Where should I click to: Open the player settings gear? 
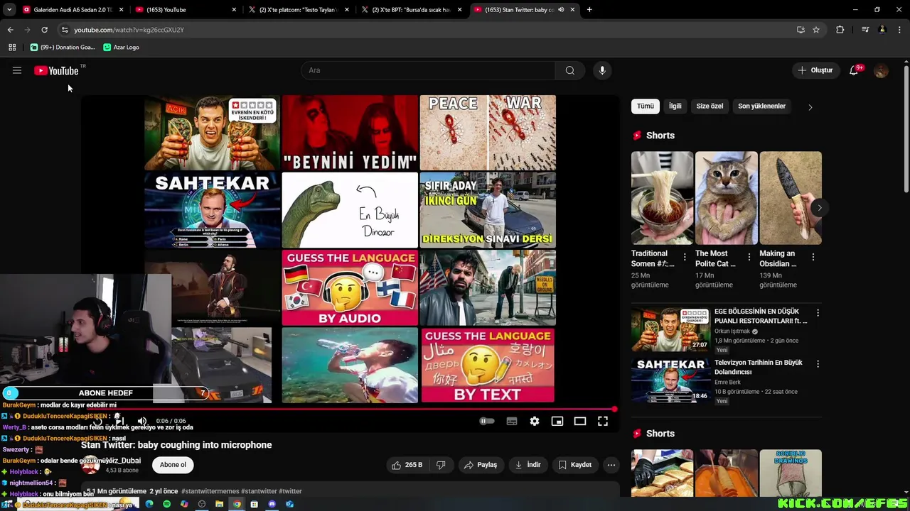coord(535,421)
